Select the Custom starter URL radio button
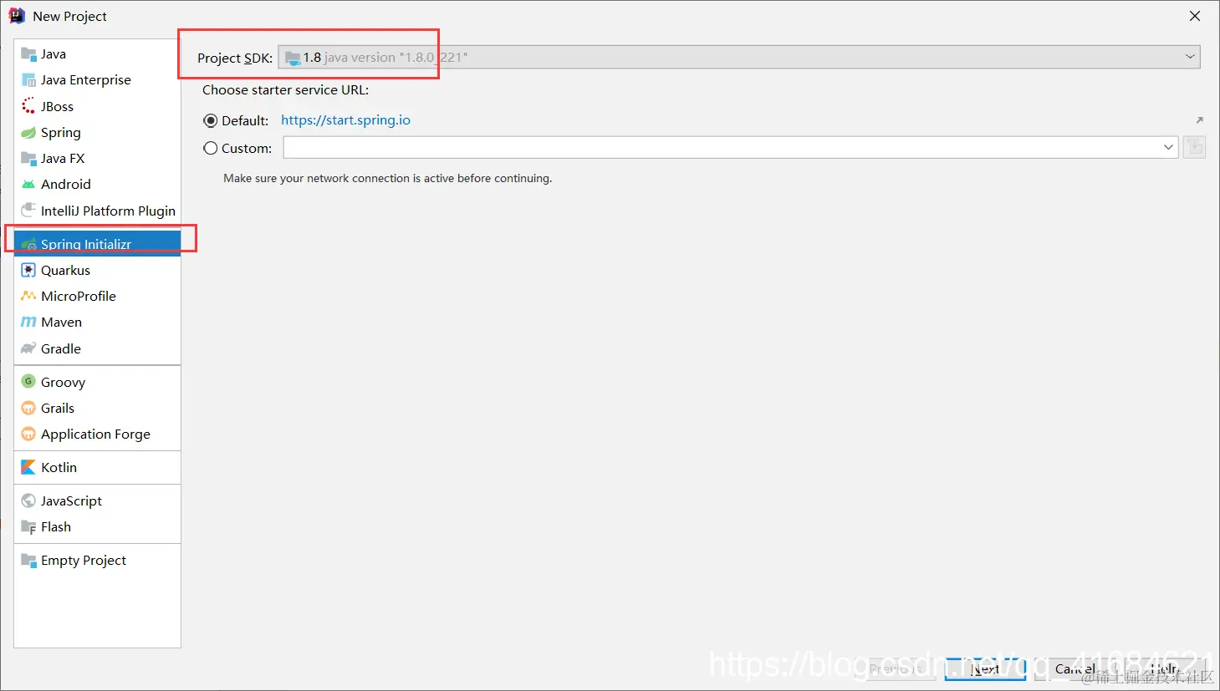1220x691 pixels. point(211,148)
